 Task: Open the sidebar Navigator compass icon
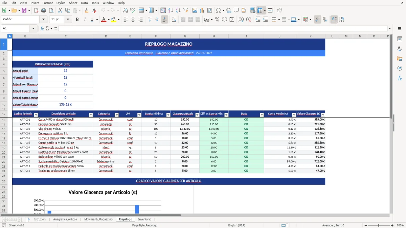coord(400,68)
